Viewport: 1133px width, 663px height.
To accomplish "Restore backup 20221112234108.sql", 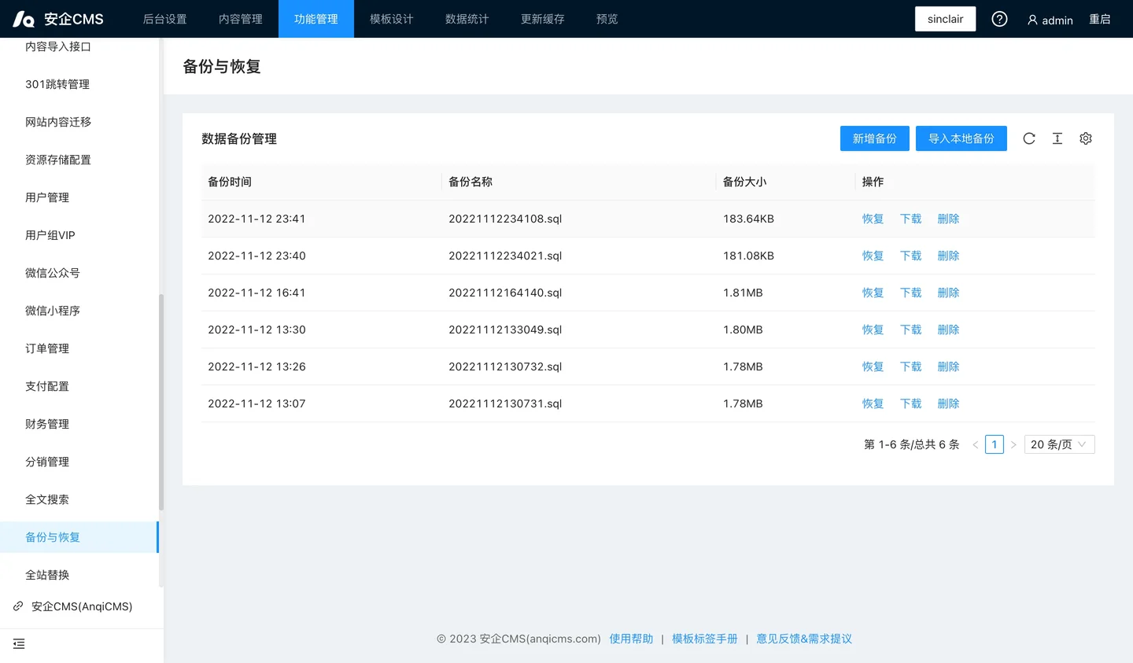I will pyautogui.click(x=873, y=219).
